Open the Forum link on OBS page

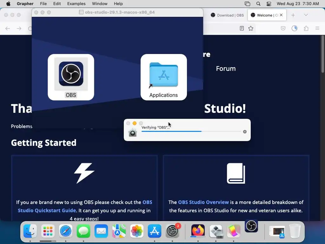point(226,69)
